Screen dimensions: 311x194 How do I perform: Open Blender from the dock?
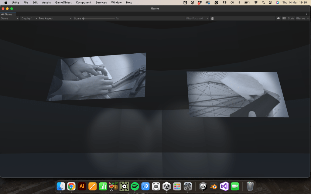point(214,186)
